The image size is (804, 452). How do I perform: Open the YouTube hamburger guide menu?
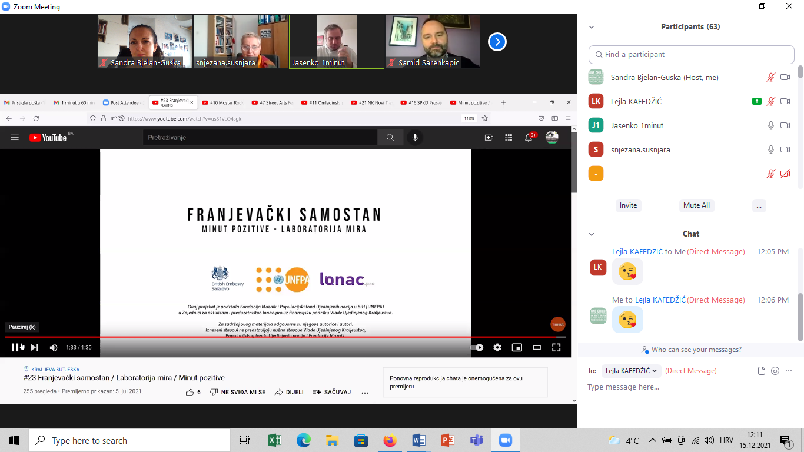[x=15, y=137]
